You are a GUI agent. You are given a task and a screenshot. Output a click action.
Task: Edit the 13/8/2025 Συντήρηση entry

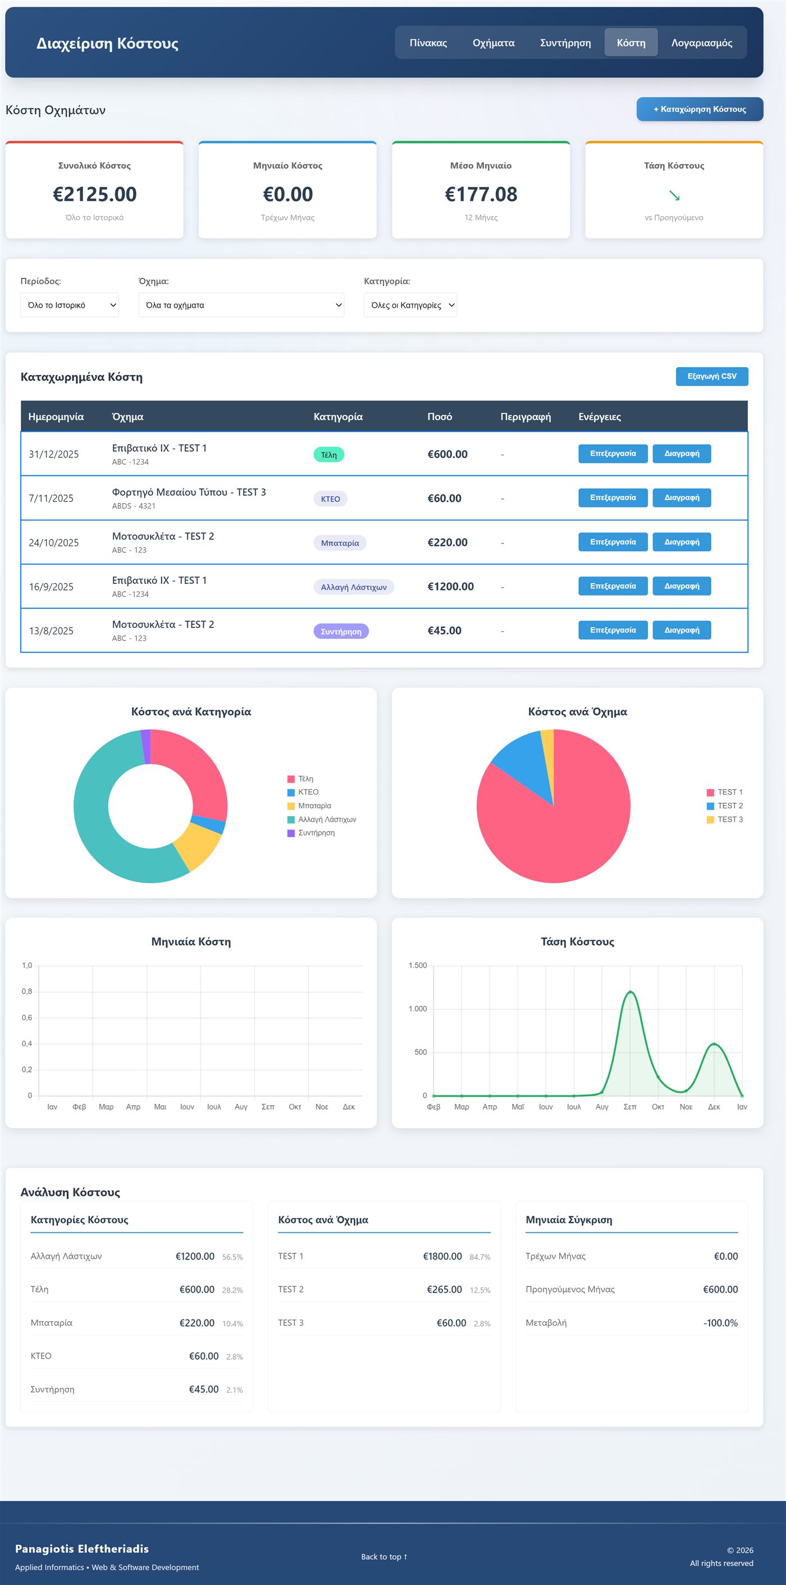pos(613,630)
